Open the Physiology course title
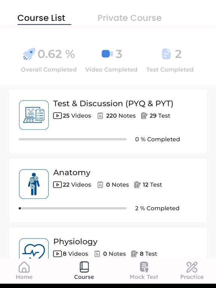Image resolution: width=216 pixels, height=288 pixels. [x=75, y=242]
